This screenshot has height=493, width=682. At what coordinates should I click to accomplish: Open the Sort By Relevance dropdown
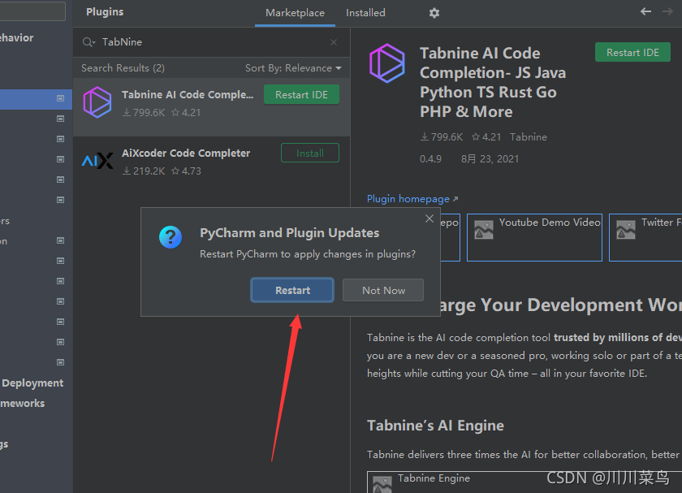click(293, 68)
